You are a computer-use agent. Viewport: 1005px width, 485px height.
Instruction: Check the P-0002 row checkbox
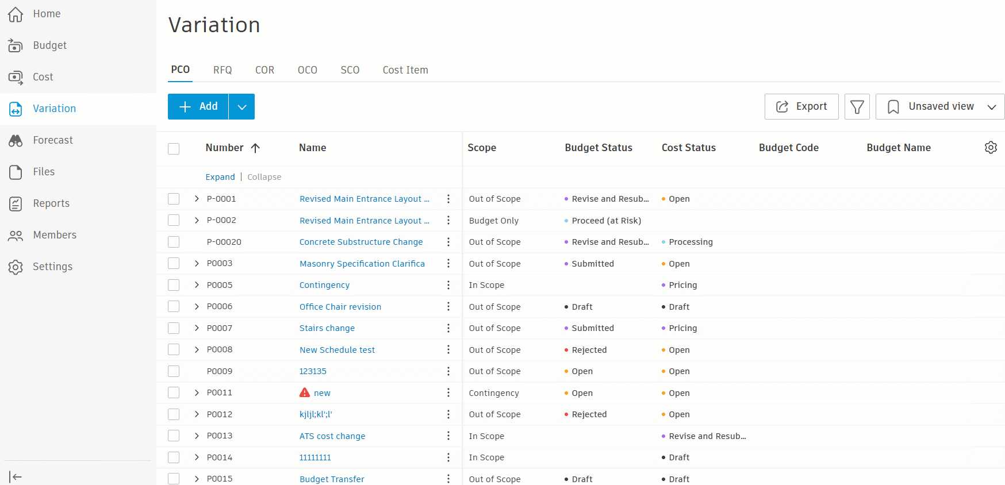(x=174, y=221)
